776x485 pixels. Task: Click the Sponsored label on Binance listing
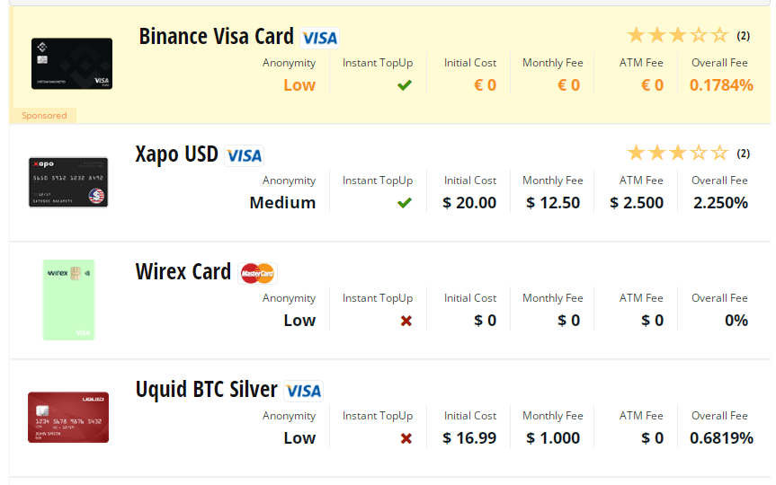coord(44,116)
